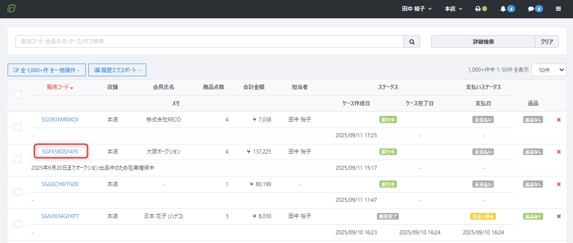The height and width of the screenshot is (243, 573).
Task: Open the hamburger menu icon
Action: tap(558, 9)
